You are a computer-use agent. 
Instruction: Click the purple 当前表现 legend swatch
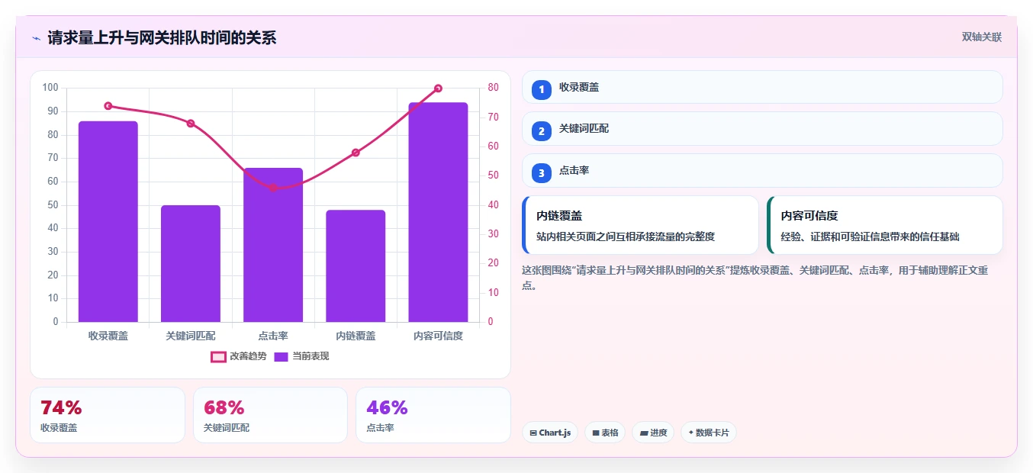pos(282,356)
